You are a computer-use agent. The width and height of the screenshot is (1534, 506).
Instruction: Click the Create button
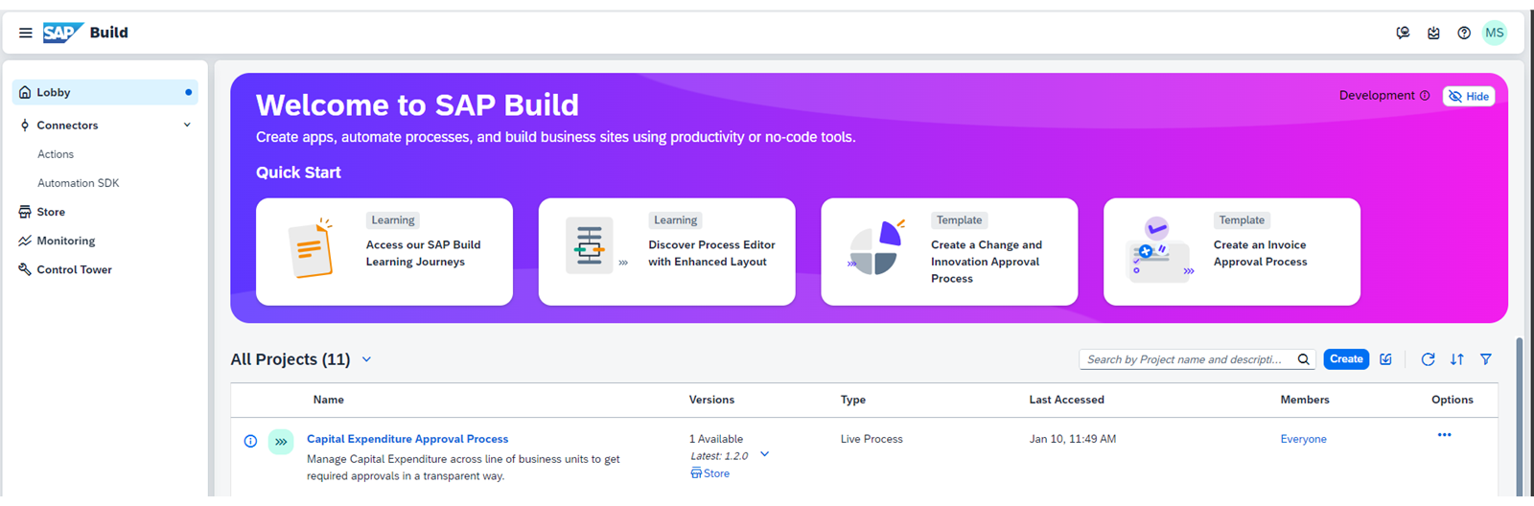pyautogui.click(x=1346, y=359)
